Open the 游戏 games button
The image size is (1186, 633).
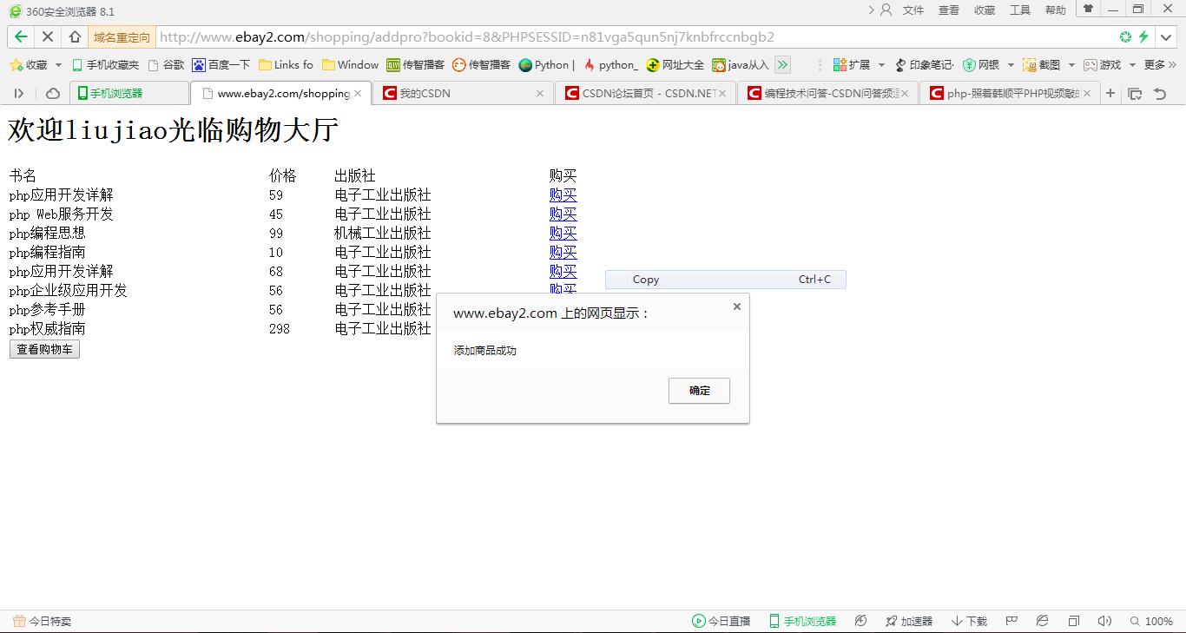tap(1103, 65)
